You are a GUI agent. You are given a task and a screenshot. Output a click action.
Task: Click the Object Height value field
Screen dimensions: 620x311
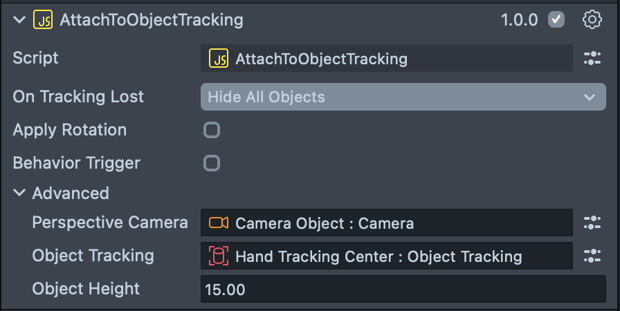pyautogui.click(x=403, y=289)
